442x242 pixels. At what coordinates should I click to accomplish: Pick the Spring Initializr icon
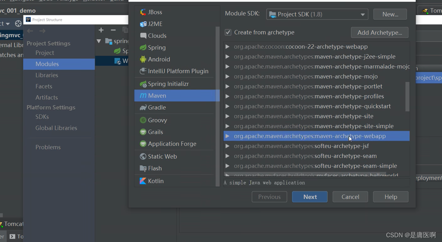point(143,84)
